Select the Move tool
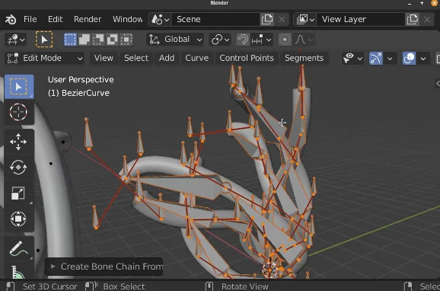This screenshot has width=440, height=291. (x=19, y=142)
